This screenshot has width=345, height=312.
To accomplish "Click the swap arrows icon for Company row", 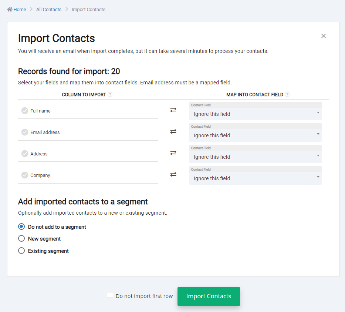I will (x=173, y=174).
